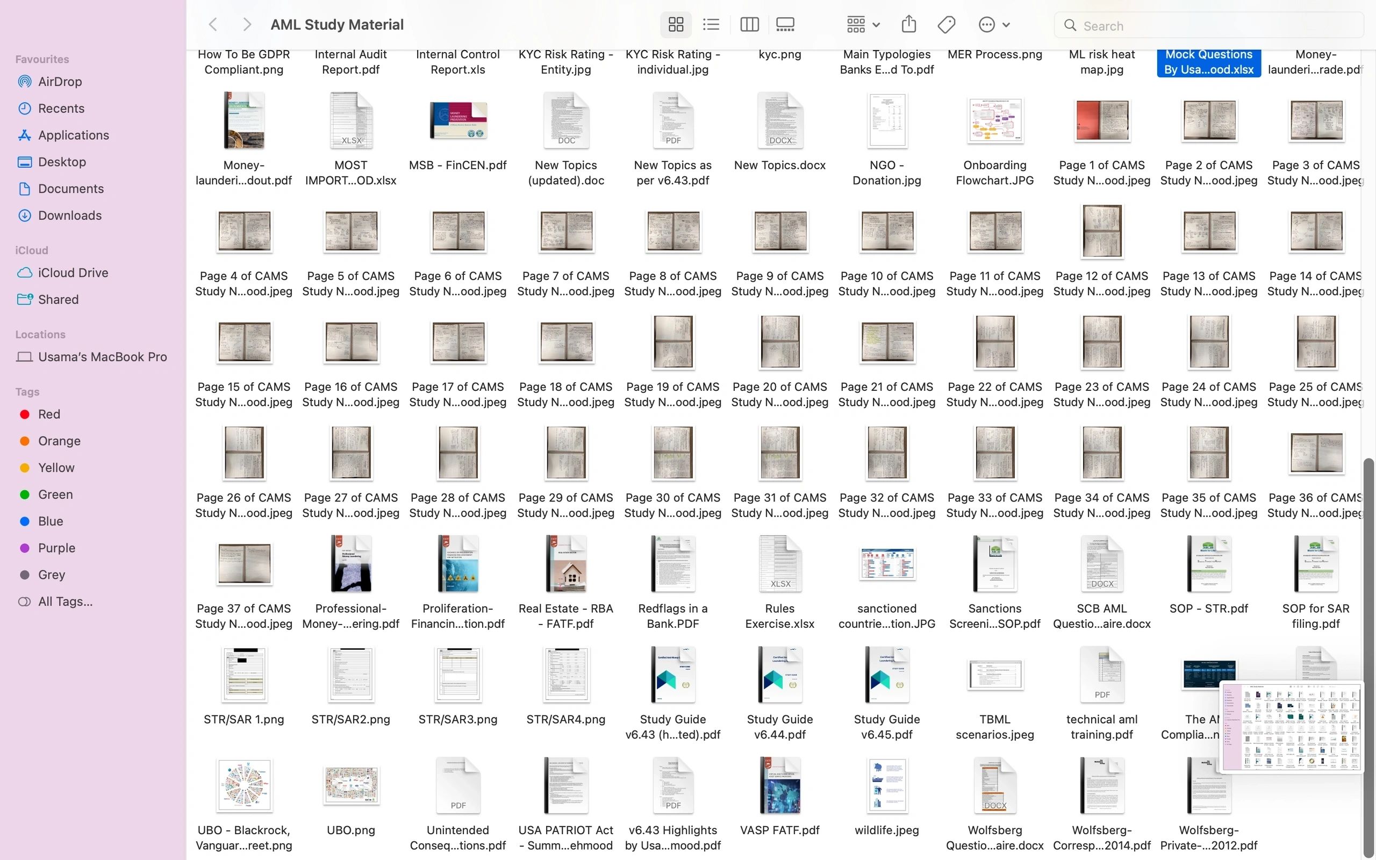Image resolution: width=1376 pixels, height=860 pixels.
Task: Toggle Blue tag label in sidebar
Action: click(x=51, y=521)
